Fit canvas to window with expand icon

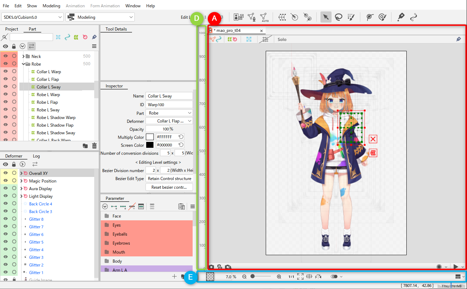(x=300, y=277)
